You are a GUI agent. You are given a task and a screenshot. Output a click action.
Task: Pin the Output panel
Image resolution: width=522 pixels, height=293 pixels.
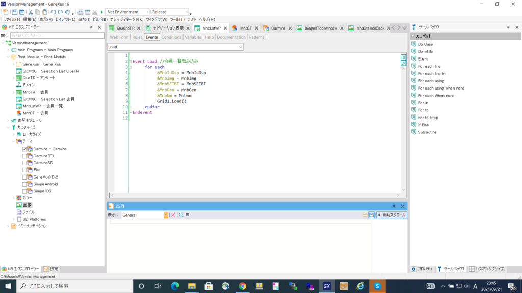pyautogui.click(x=394, y=206)
